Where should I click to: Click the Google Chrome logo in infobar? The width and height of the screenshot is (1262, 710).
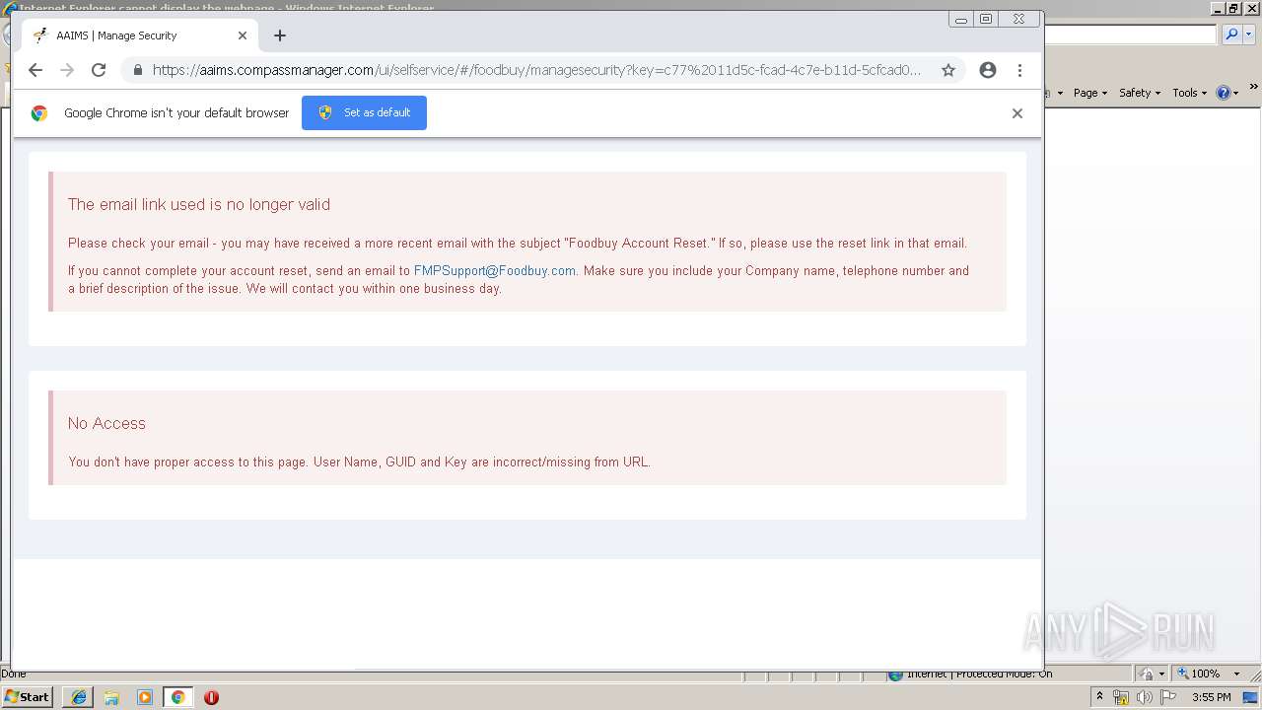(39, 113)
